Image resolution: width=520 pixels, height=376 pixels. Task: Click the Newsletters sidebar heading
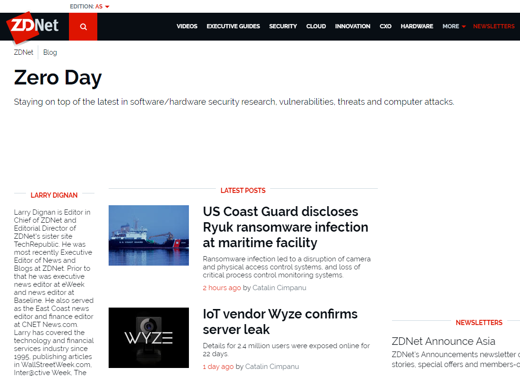(479, 322)
